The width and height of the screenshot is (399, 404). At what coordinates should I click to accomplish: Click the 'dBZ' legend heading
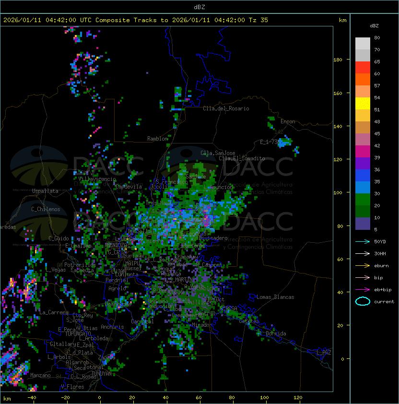click(374, 26)
